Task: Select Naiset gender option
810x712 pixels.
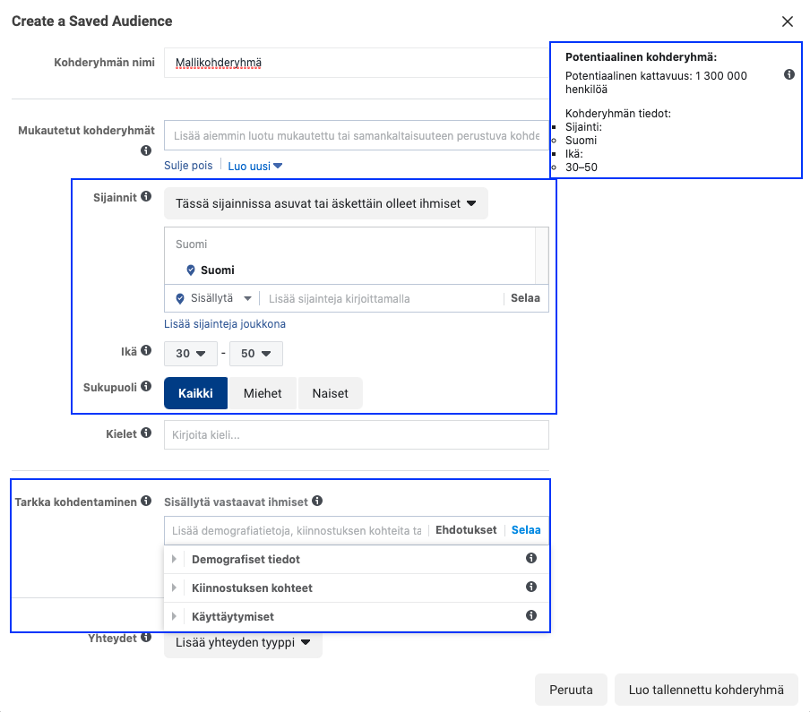Action: point(330,393)
